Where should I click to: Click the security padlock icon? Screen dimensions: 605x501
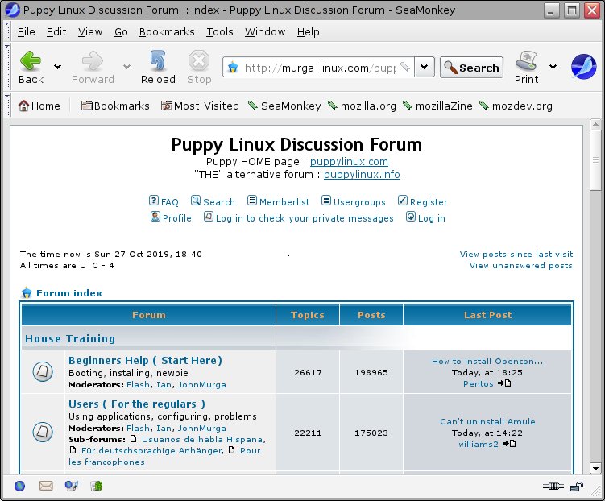point(577,487)
